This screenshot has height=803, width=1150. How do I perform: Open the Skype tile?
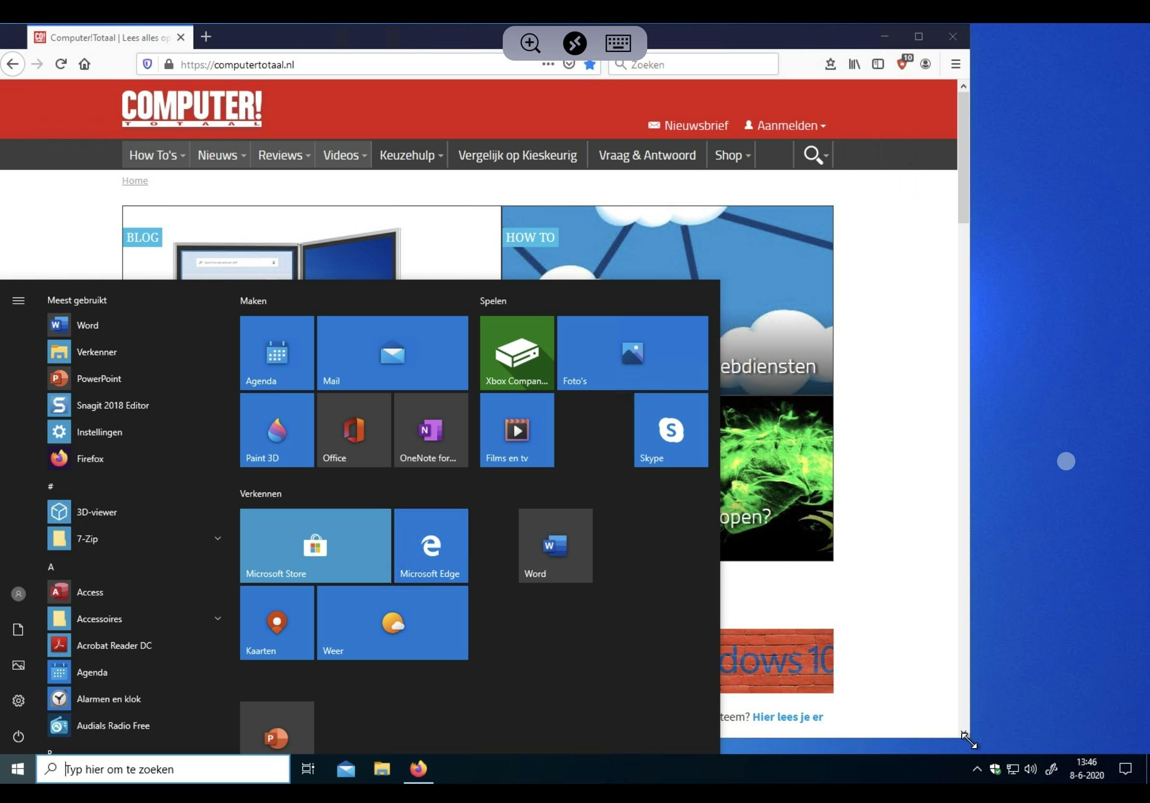tap(671, 429)
